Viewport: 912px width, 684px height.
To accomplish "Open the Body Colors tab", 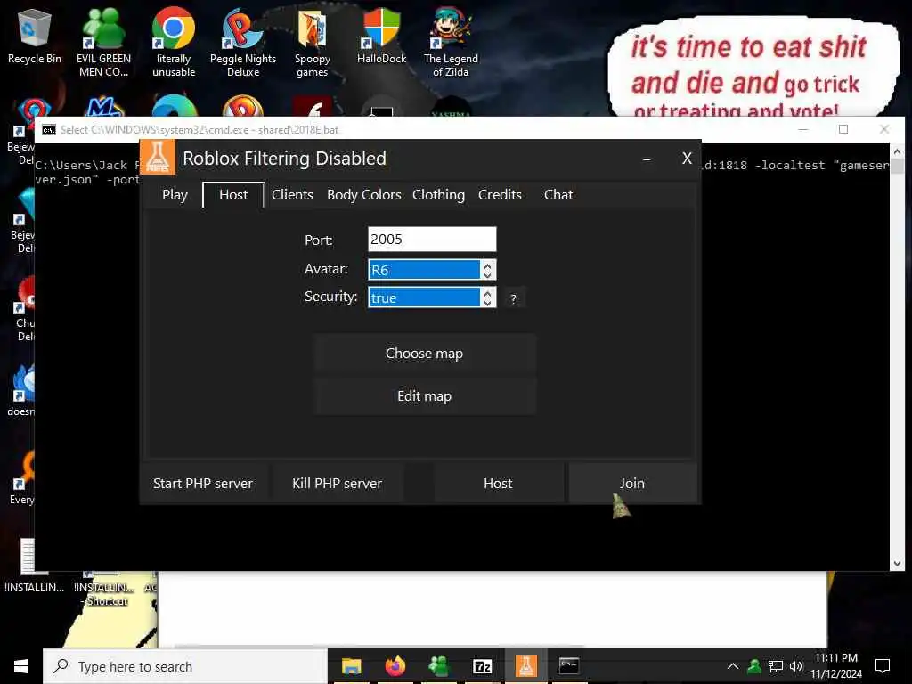I will click(364, 195).
